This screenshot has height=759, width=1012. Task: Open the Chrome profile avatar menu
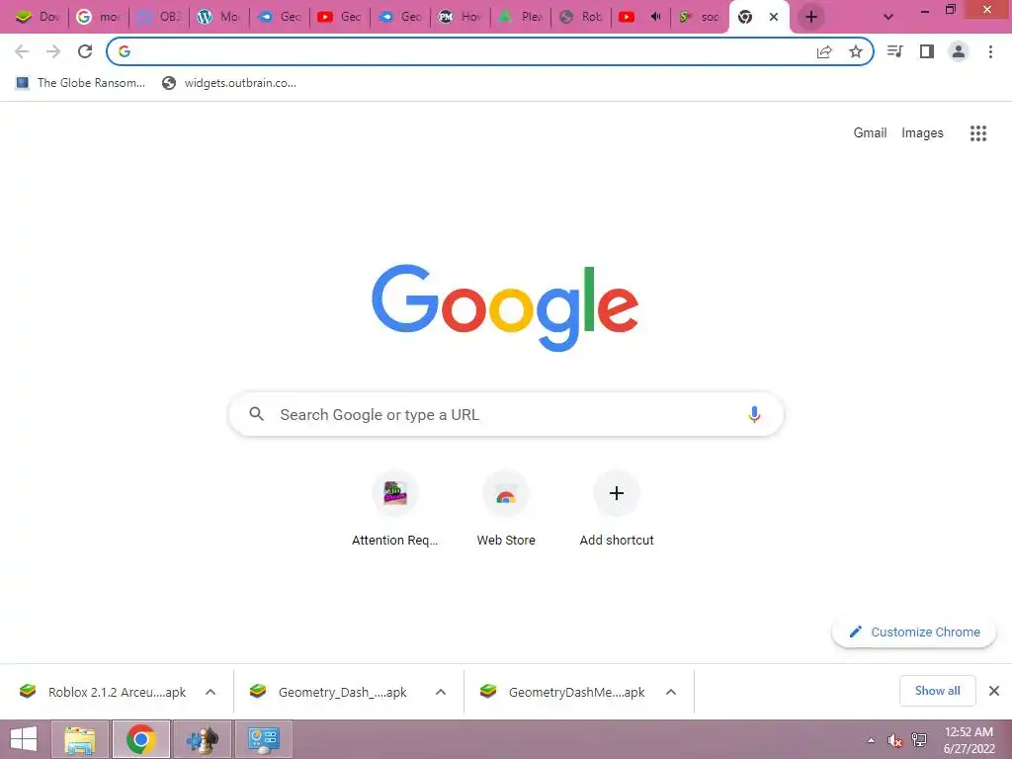pos(959,51)
